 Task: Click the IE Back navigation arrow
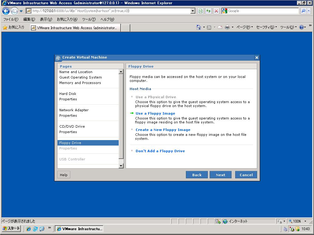(x=6, y=11)
